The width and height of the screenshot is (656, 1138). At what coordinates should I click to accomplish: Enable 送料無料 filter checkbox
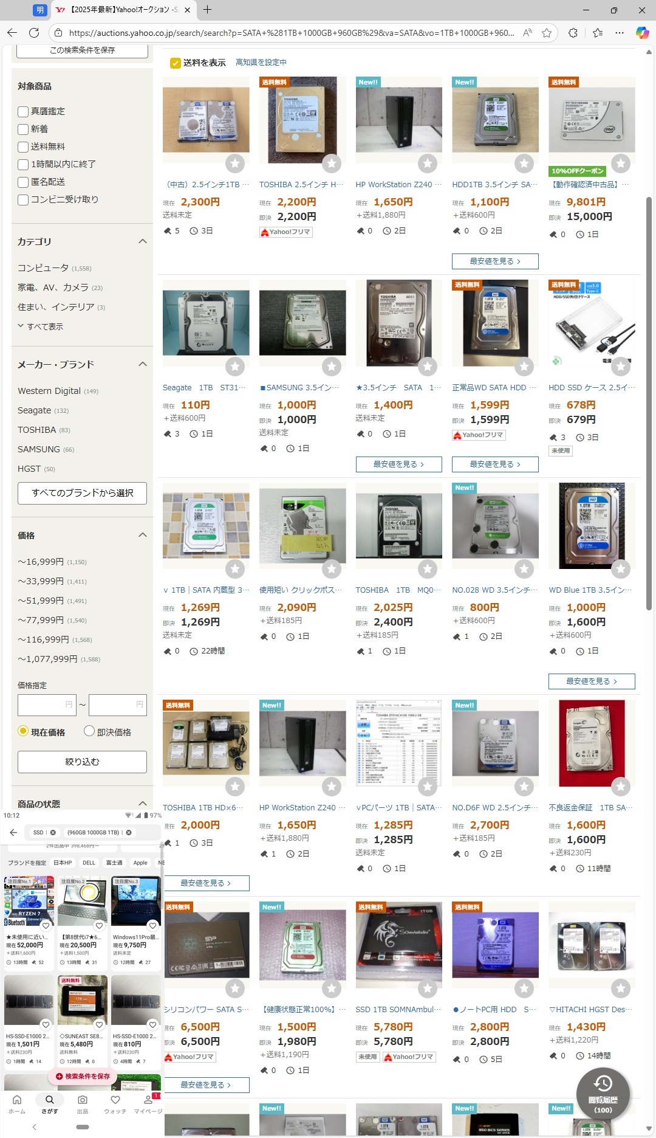tap(23, 147)
